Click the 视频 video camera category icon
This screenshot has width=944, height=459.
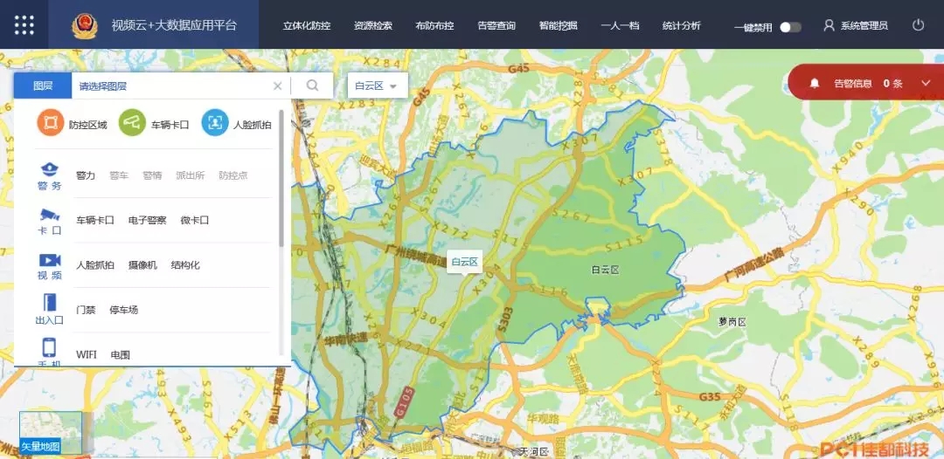[x=49, y=260]
